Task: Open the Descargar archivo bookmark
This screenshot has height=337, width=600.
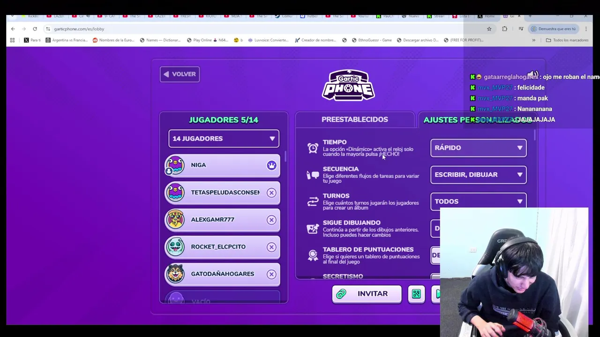Action: pos(417,40)
